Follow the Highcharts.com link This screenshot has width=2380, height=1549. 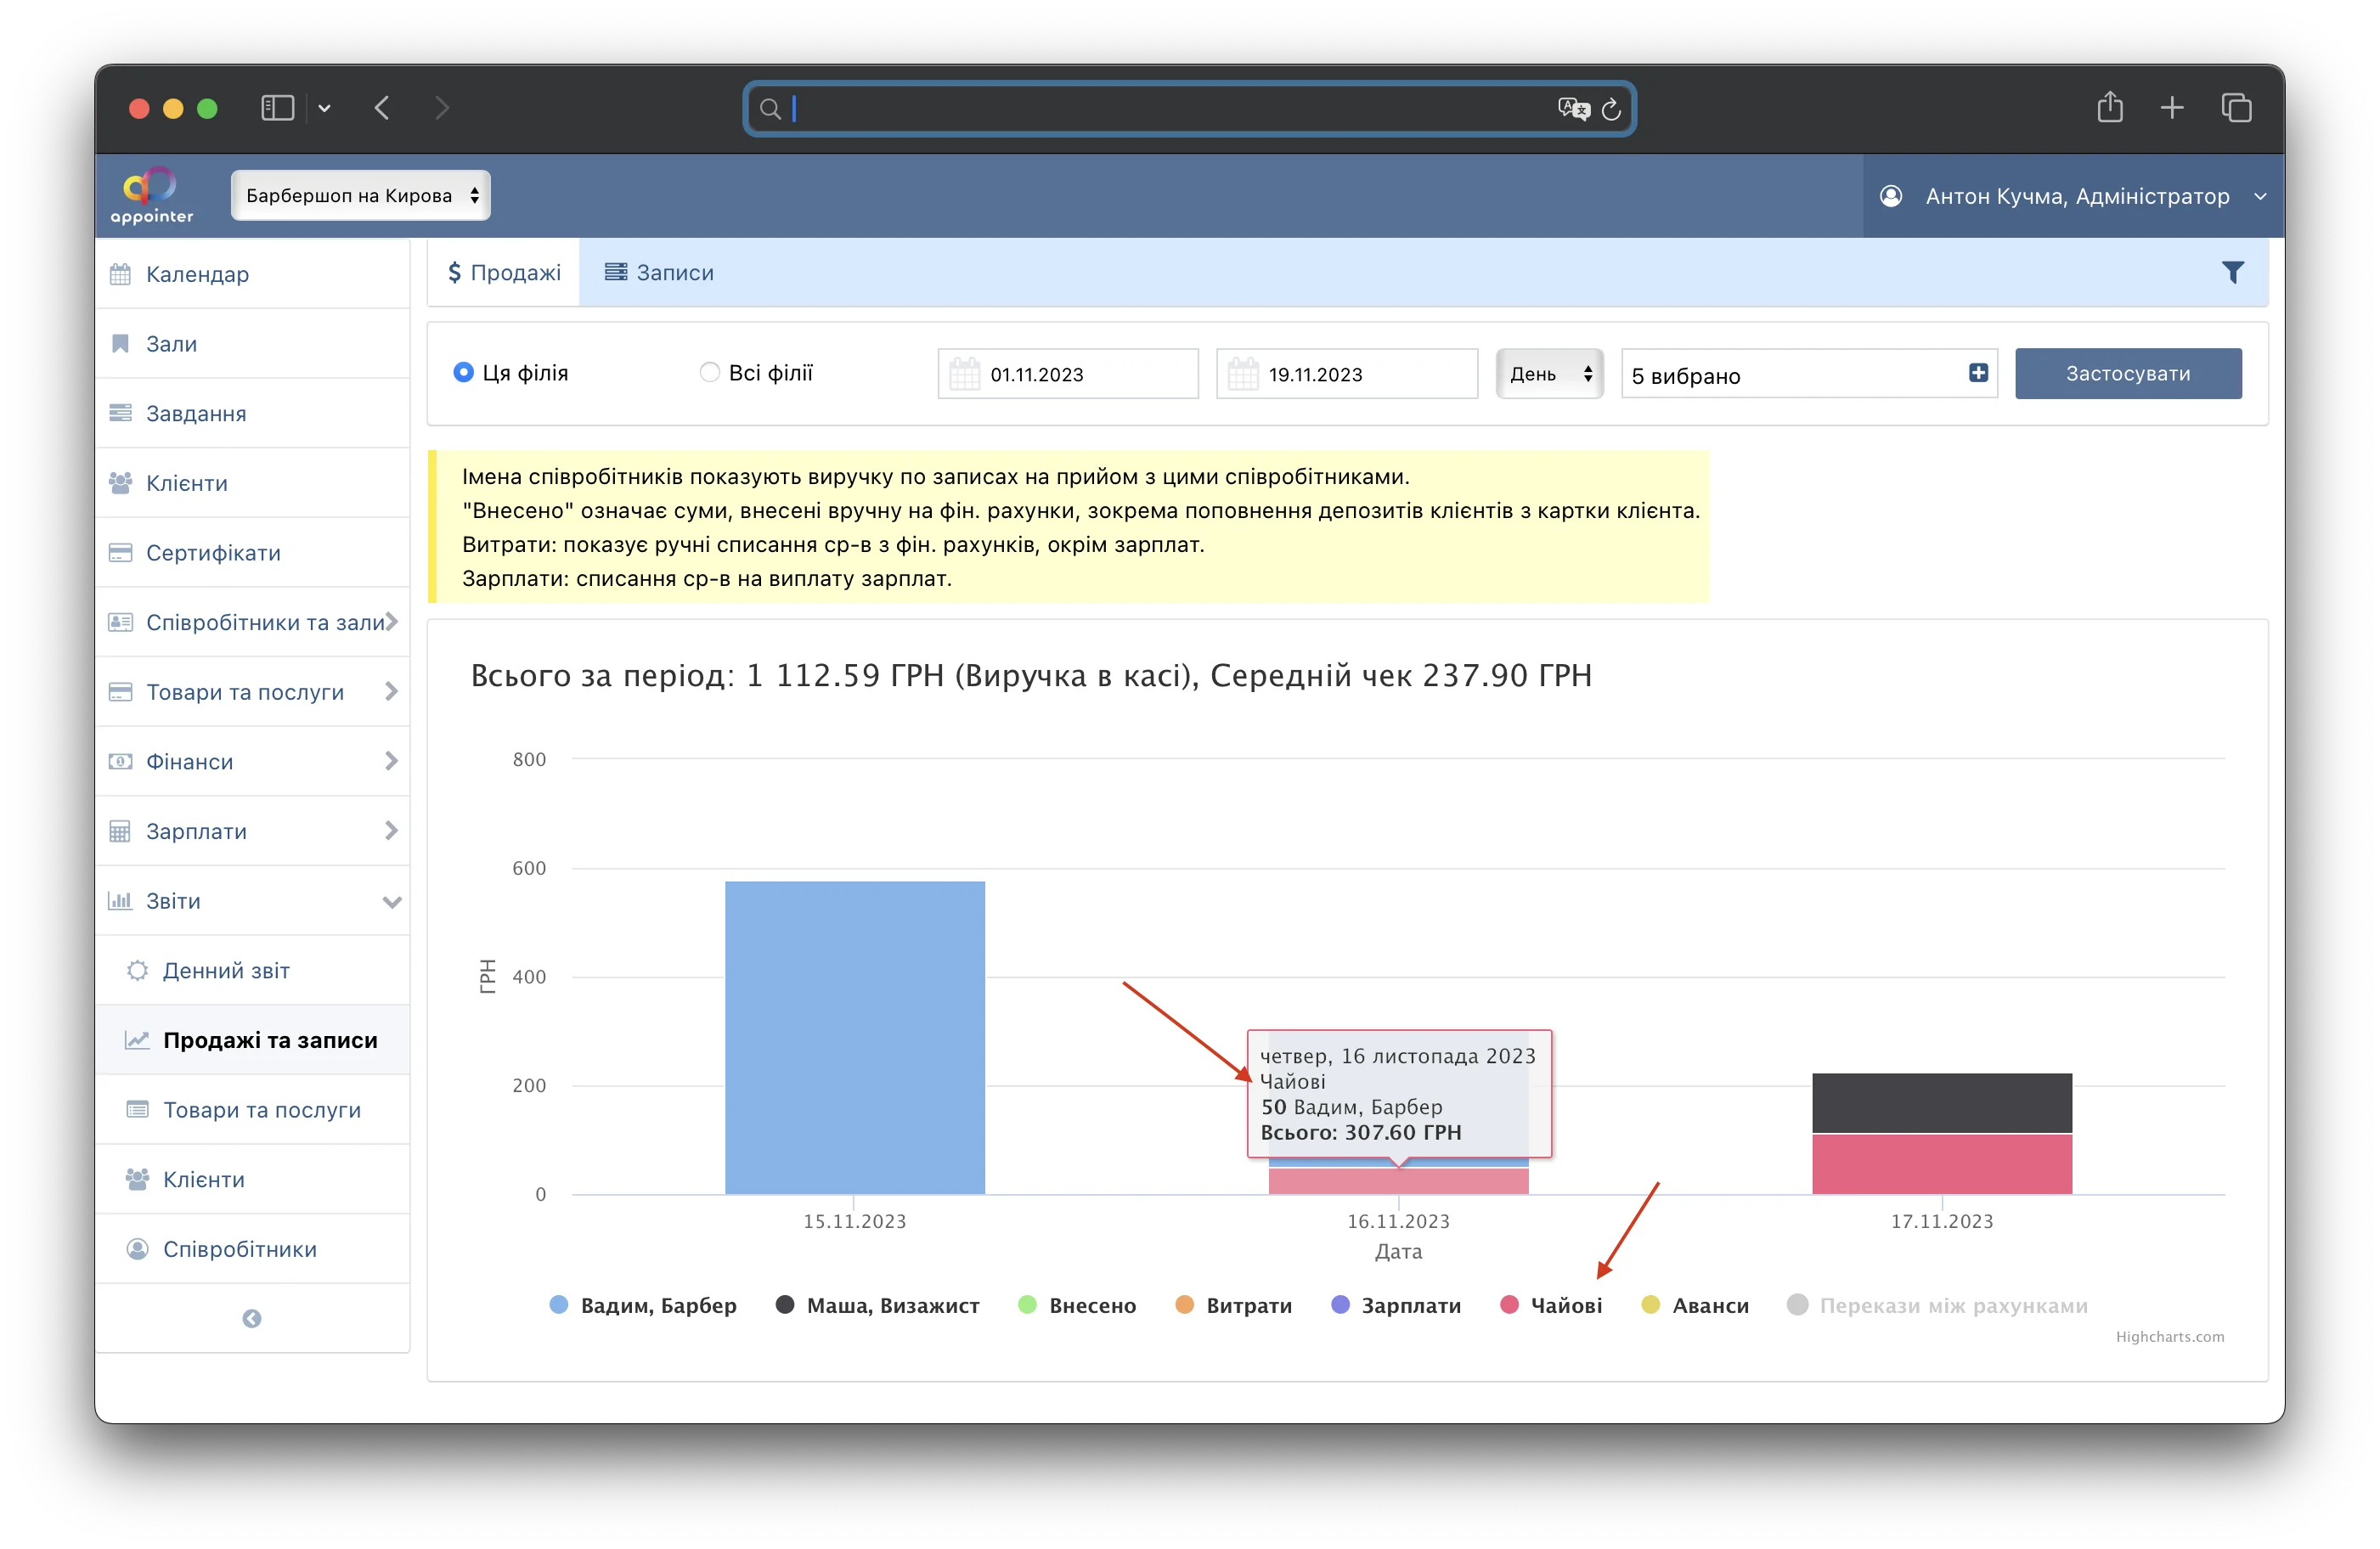pyautogui.click(x=2169, y=1337)
